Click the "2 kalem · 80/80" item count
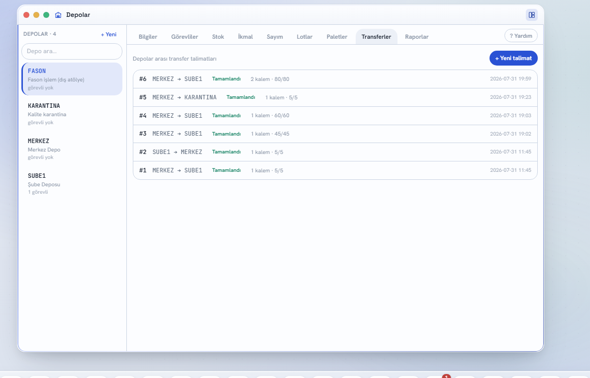The width and height of the screenshot is (590, 378). (270, 79)
